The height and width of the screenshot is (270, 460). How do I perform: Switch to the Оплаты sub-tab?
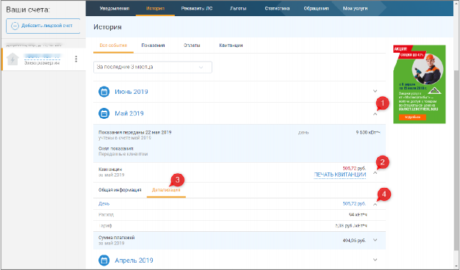192,45
